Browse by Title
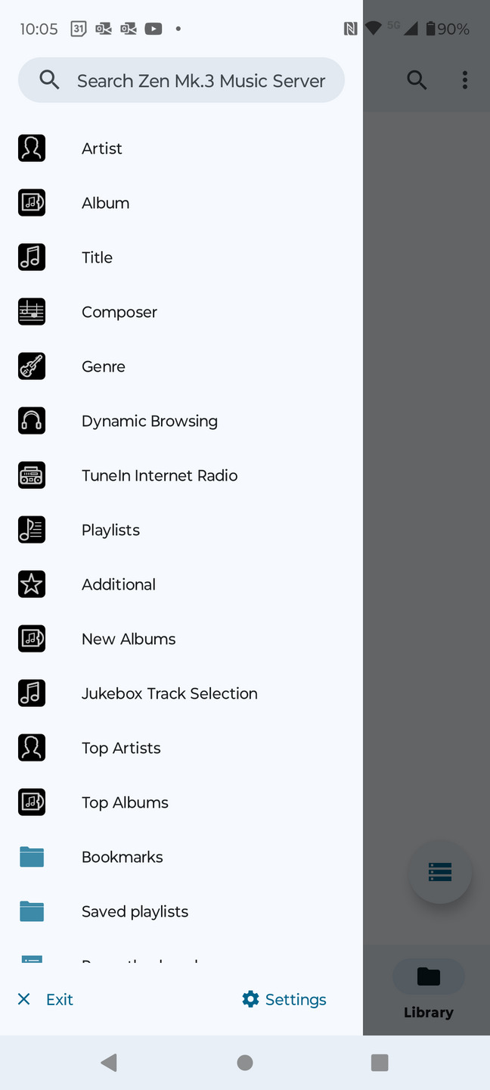Image resolution: width=490 pixels, height=1090 pixels. [181, 257]
